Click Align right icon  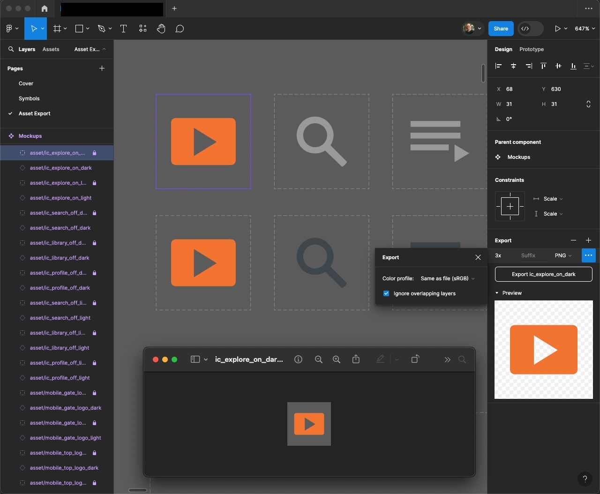point(528,66)
